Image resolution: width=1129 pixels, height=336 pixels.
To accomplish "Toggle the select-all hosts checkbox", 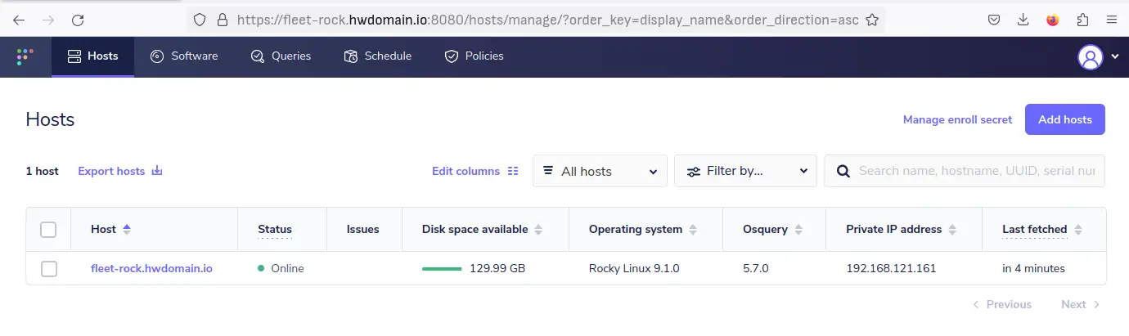I will tap(48, 230).
